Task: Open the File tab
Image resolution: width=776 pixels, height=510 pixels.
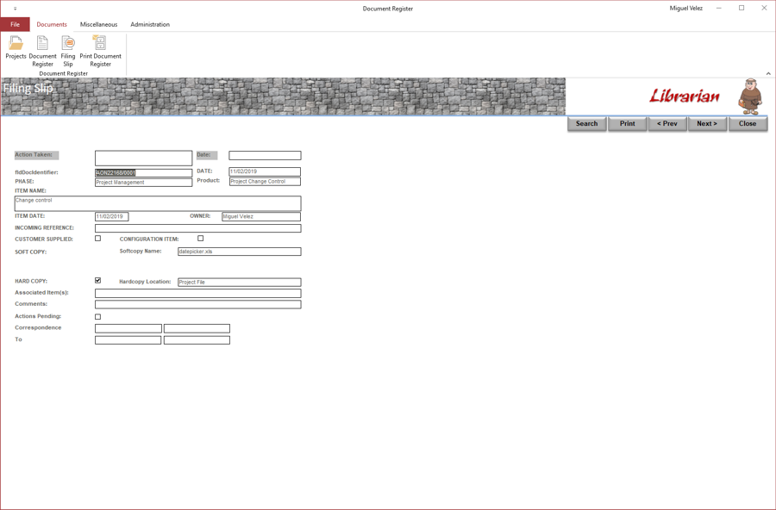Action: [15, 24]
